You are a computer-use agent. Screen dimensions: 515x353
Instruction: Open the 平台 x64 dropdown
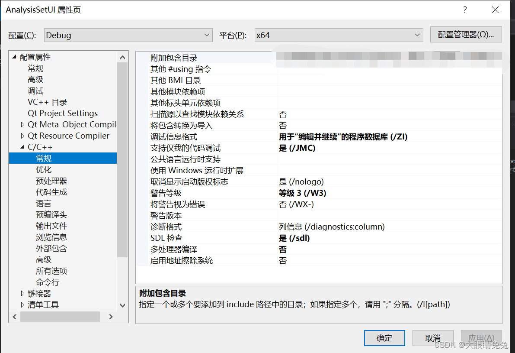pyautogui.click(x=339, y=35)
